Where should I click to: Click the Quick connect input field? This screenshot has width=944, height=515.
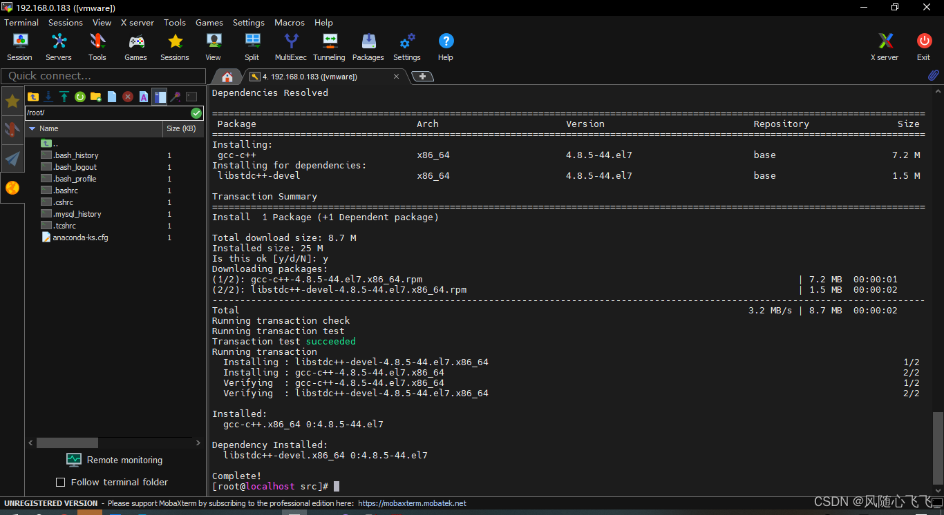(104, 76)
